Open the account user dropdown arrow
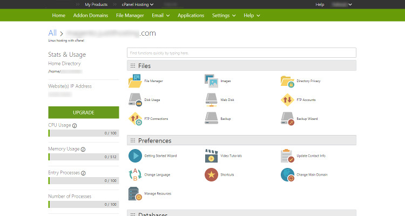Screen dimensions: 405x216 click(350, 4)
